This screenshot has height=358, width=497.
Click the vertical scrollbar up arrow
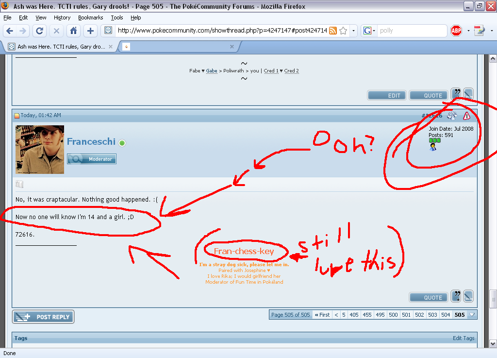(x=493, y=59)
